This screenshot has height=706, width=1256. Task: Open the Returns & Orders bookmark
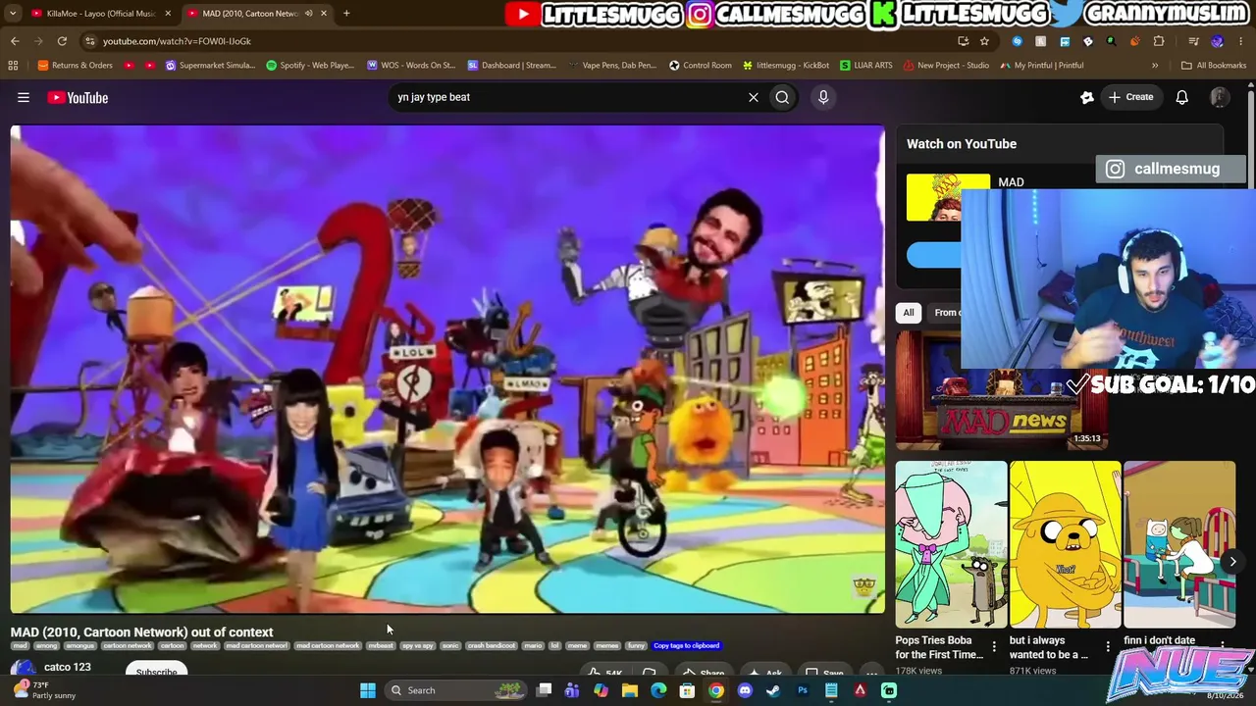(x=76, y=66)
